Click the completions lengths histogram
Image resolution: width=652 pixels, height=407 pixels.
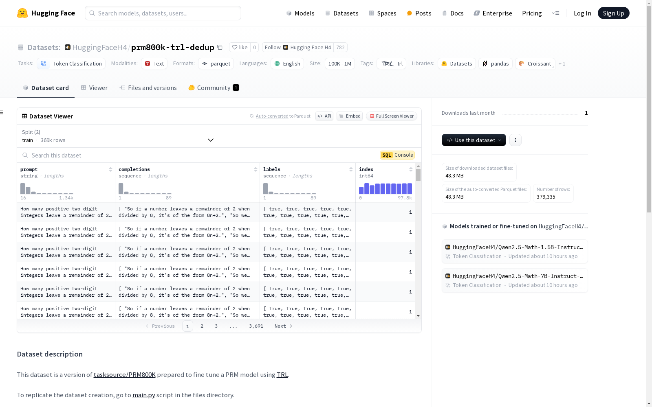145,188
